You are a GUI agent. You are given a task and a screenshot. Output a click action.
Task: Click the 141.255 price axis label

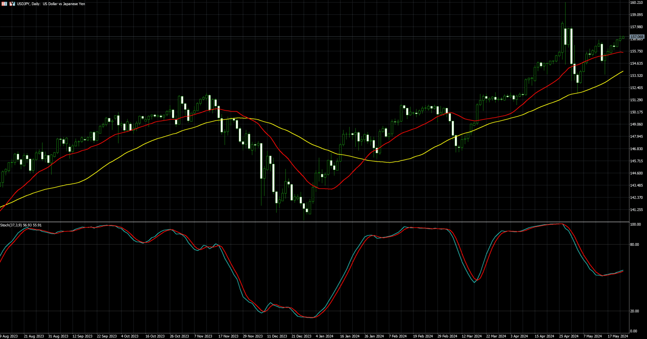click(x=636, y=210)
